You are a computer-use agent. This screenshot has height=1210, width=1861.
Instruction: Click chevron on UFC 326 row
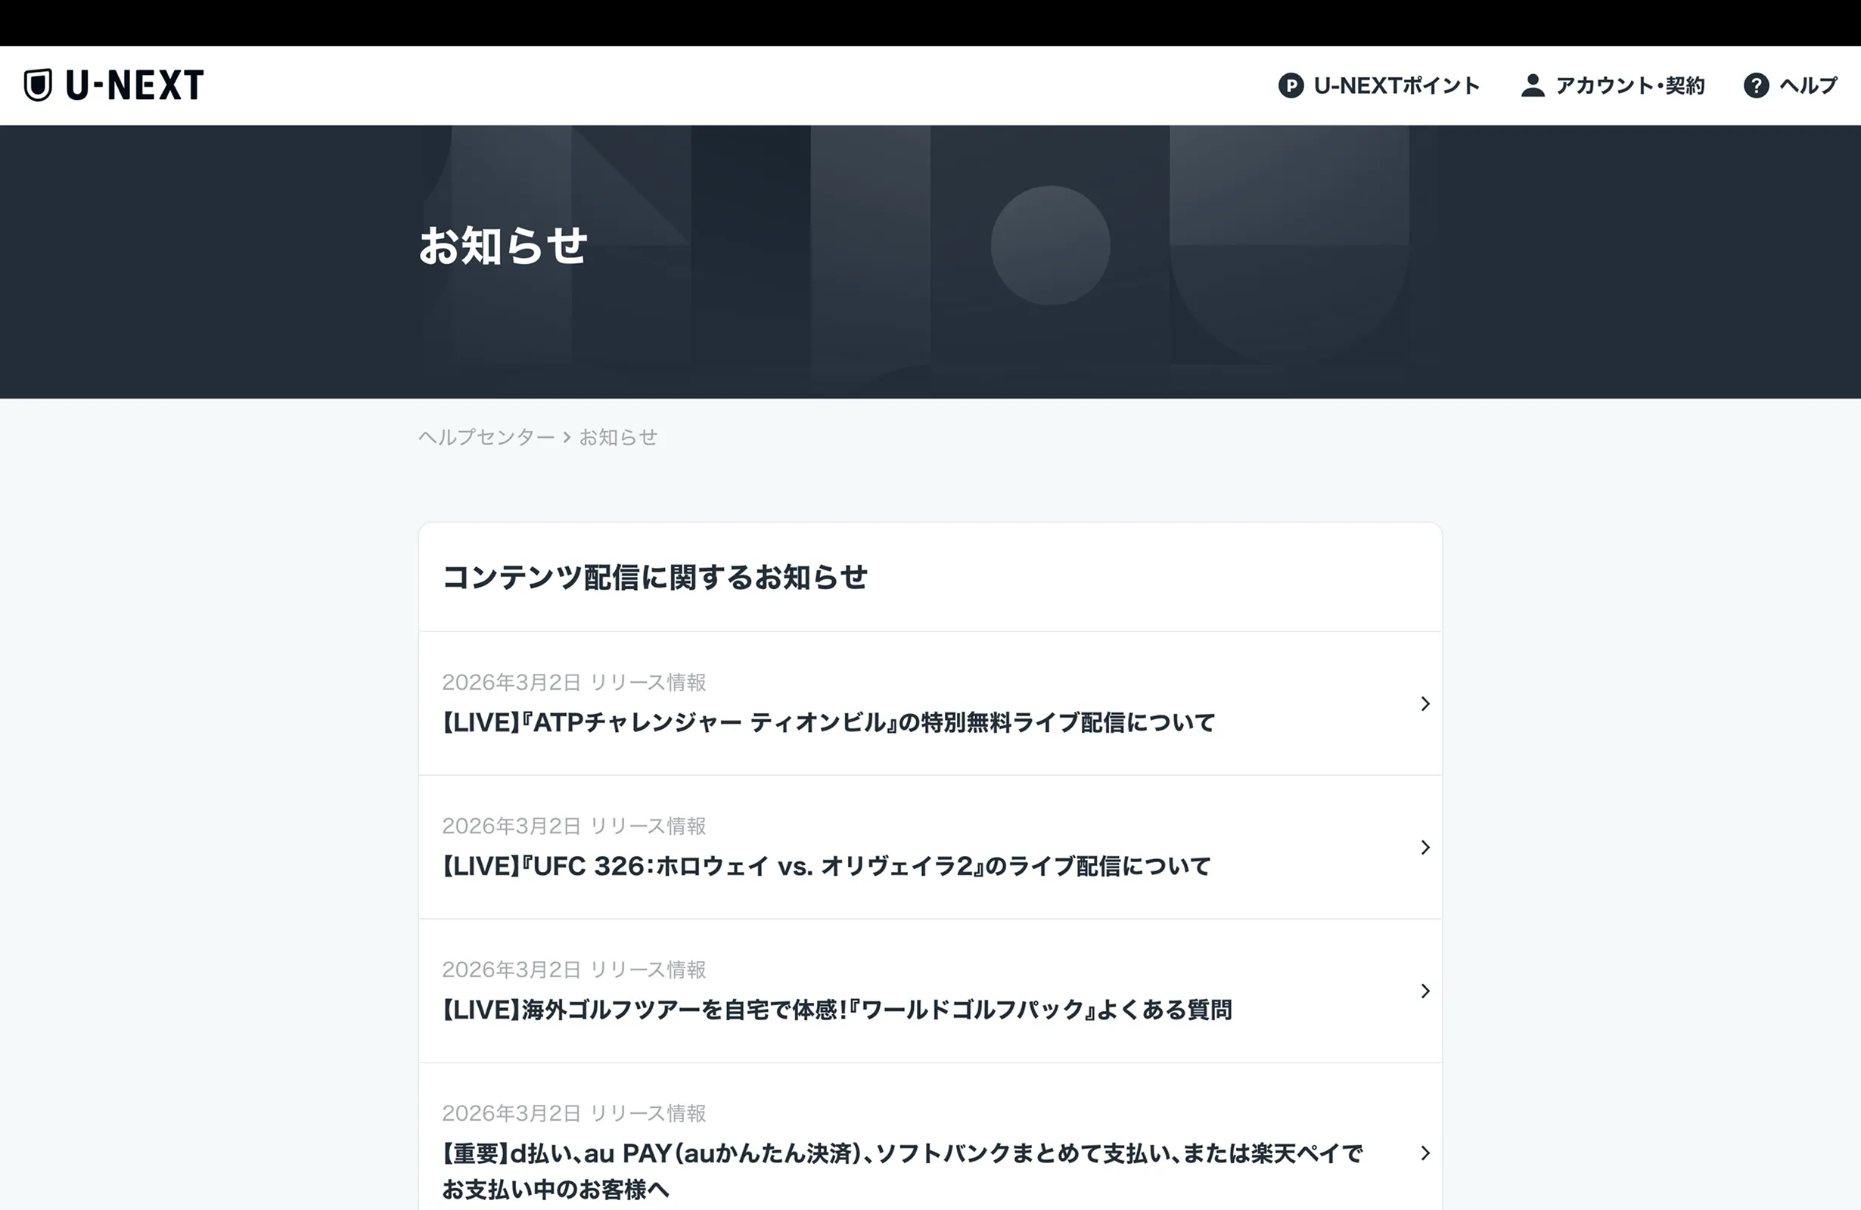tap(1424, 847)
